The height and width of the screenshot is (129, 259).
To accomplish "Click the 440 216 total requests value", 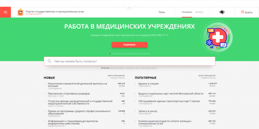I will pos(122,84).
